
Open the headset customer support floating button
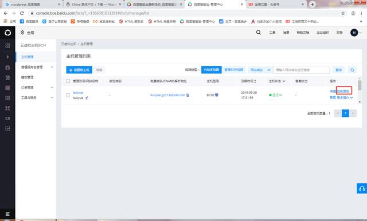[x=362, y=188]
